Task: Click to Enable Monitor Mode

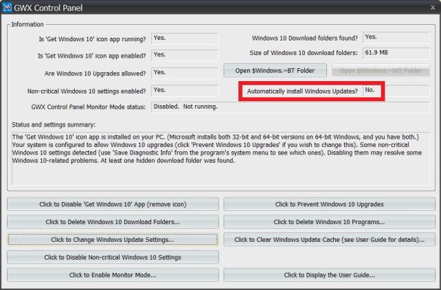Action: pyautogui.click(x=113, y=275)
